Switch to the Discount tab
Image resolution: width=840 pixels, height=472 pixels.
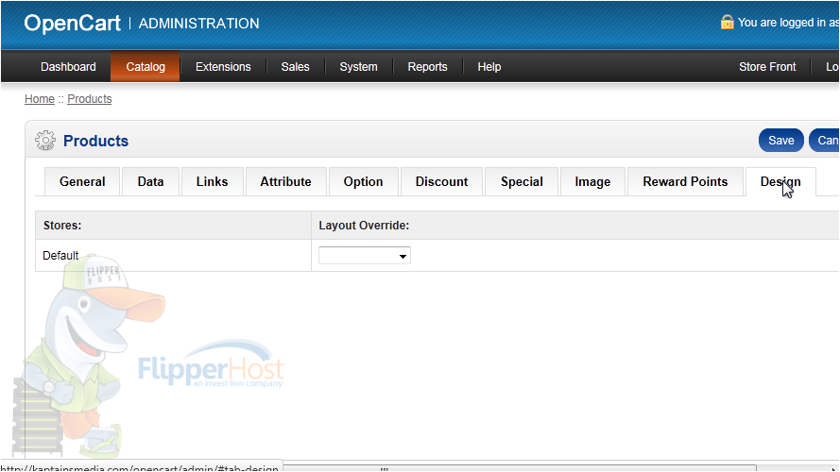coord(441,182)
